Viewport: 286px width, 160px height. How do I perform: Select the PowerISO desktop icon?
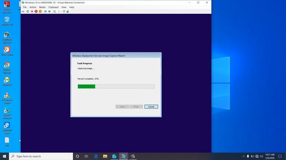[7, 81]
